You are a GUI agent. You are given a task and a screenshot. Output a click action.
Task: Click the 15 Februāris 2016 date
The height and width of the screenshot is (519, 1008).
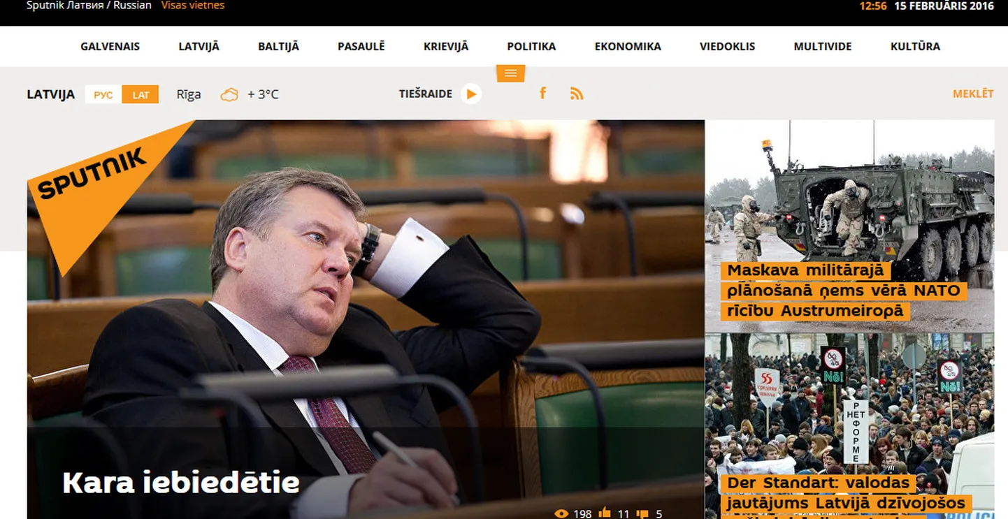click(x=944, y=6)
